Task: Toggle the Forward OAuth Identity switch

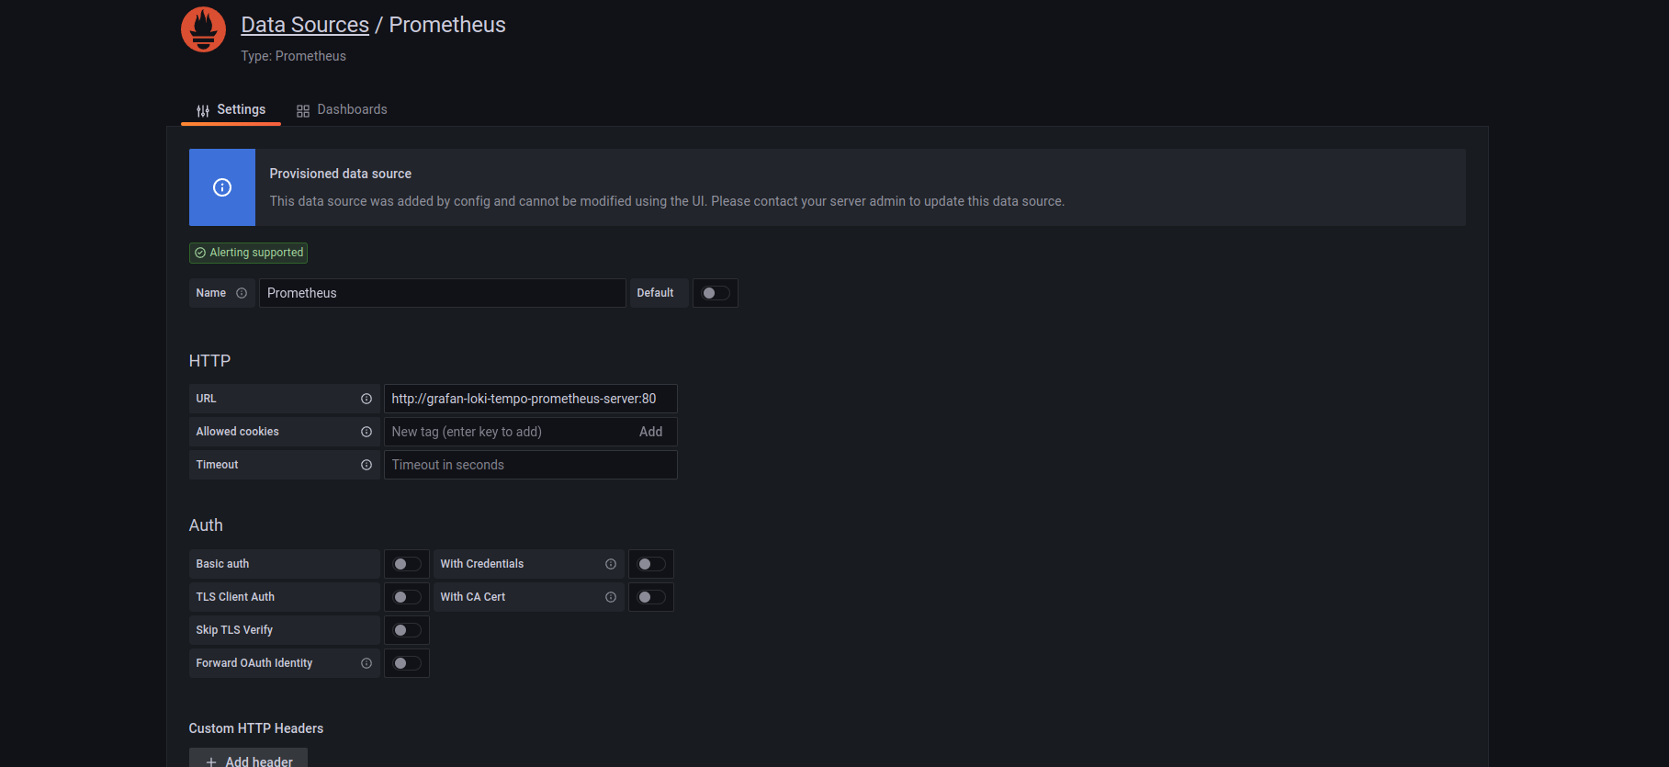Action: tap(407, 663)
